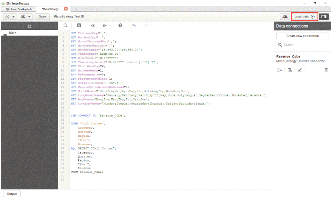The width and height of the screenshot is (332, 197).
Task: Delete the Revenue_Cube connection
Action: coord(326,70)
